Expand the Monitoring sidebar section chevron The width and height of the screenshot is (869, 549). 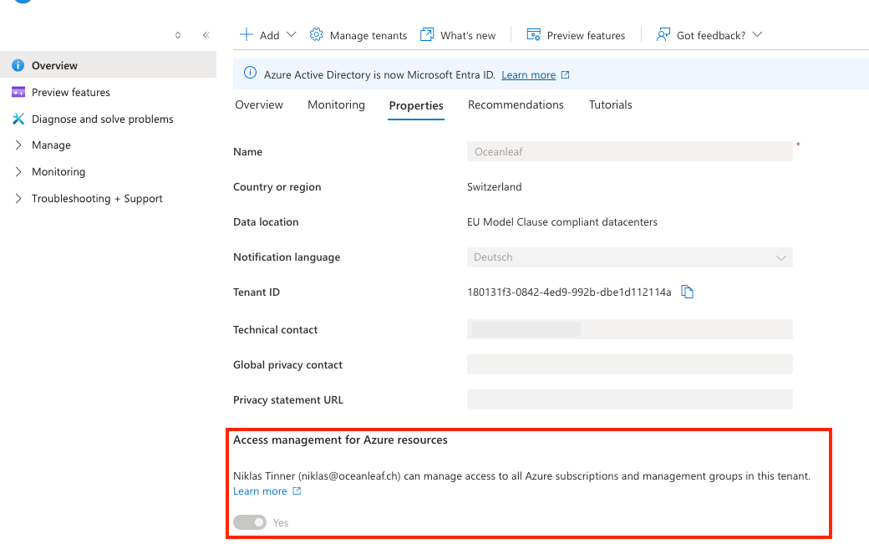pyautogui.click(x=18, y=172)
